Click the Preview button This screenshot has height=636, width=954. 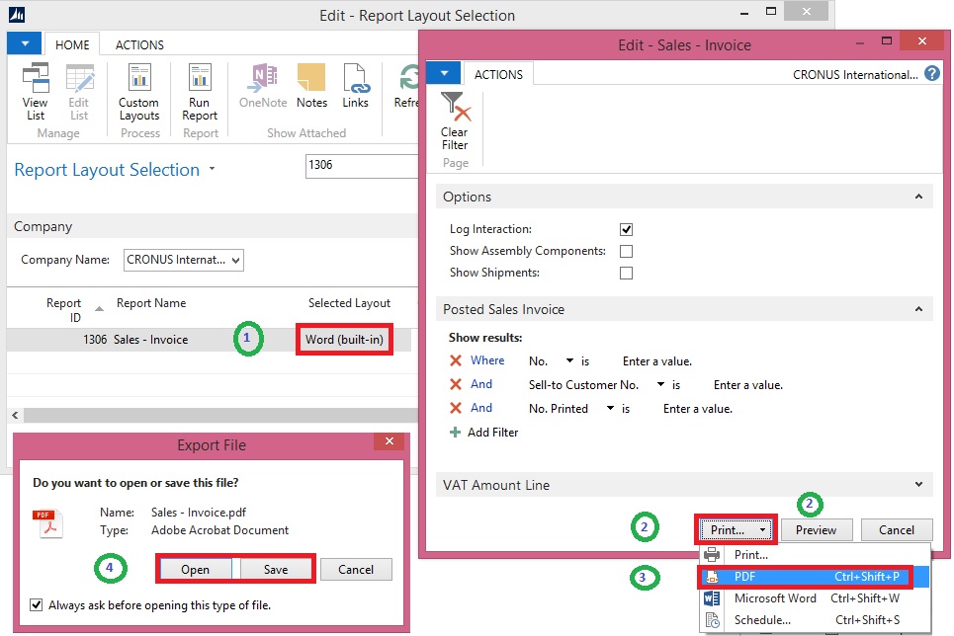pos(816,530)
